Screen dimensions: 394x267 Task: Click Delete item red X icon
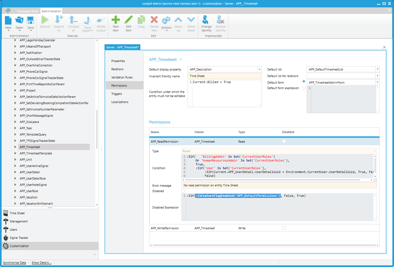coord(154,20)
